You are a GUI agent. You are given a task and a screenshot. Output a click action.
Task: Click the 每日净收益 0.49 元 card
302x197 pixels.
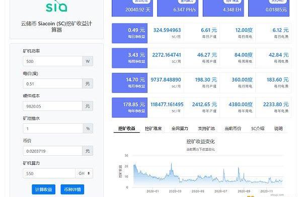click(x=130, y=33)
